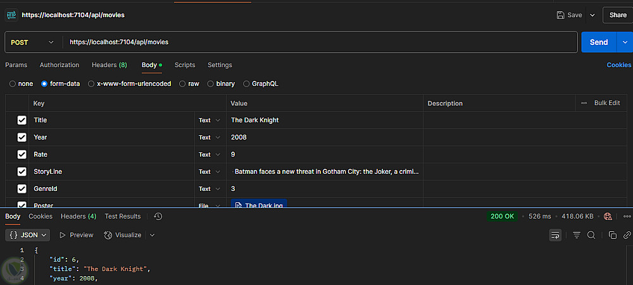Viewport: 633px width, 285px height.
Task: Click the response link icon
Action: tap(627, 235)
